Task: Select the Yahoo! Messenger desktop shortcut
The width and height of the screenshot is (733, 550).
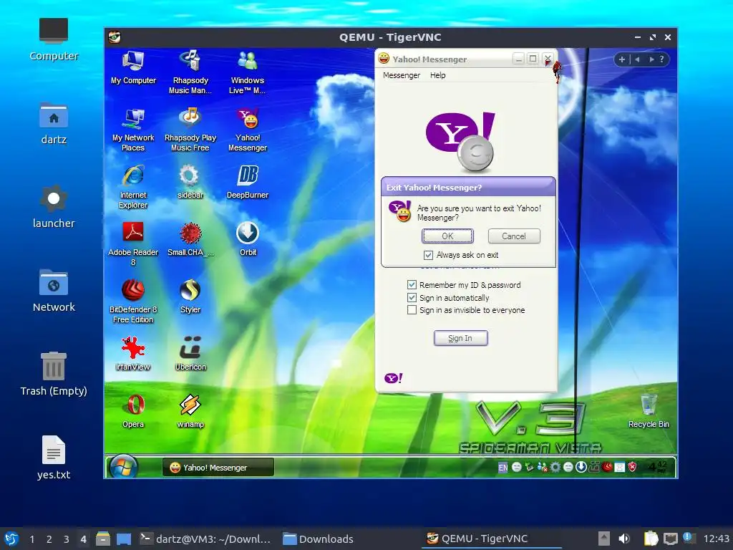Action: [x=247, y=130]
